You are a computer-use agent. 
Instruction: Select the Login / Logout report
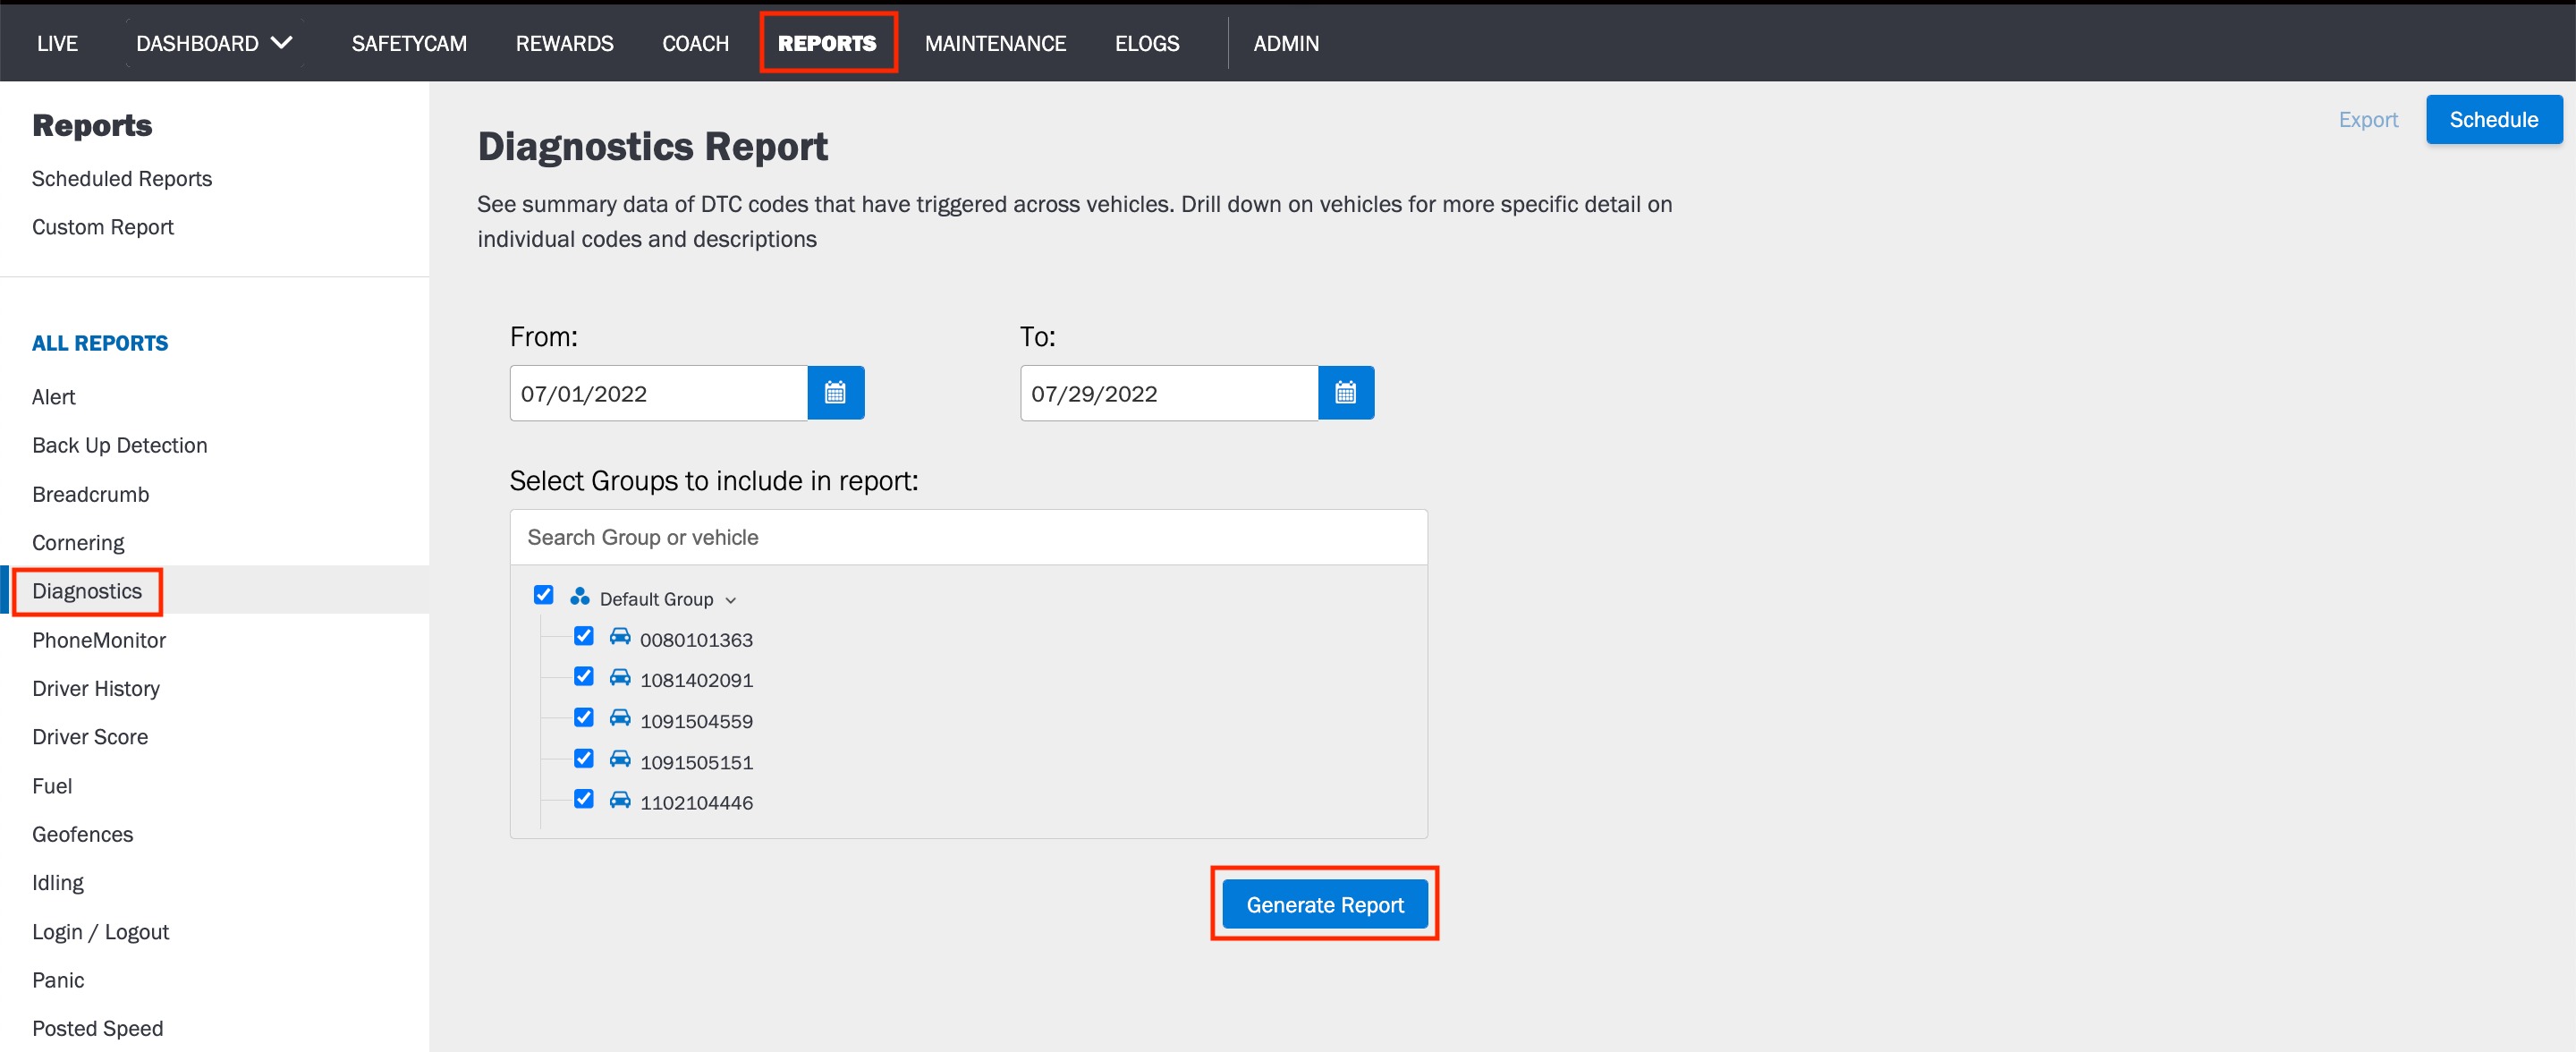point(101,932)
